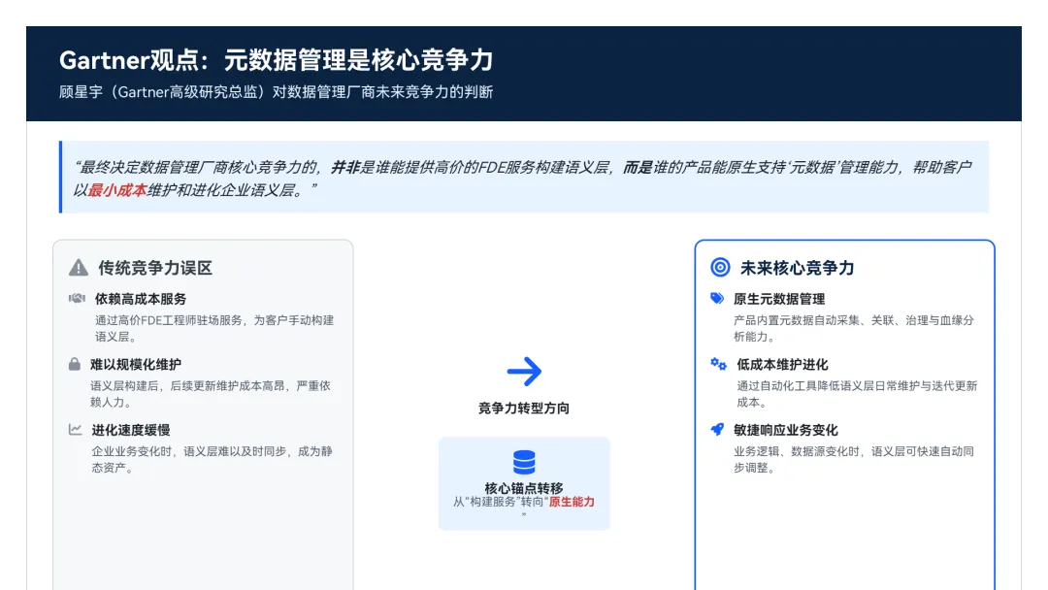This screenshot has width=1048, height=590.
Task: Click the heading 依赖高成本服务
Action: coord(141,299)
